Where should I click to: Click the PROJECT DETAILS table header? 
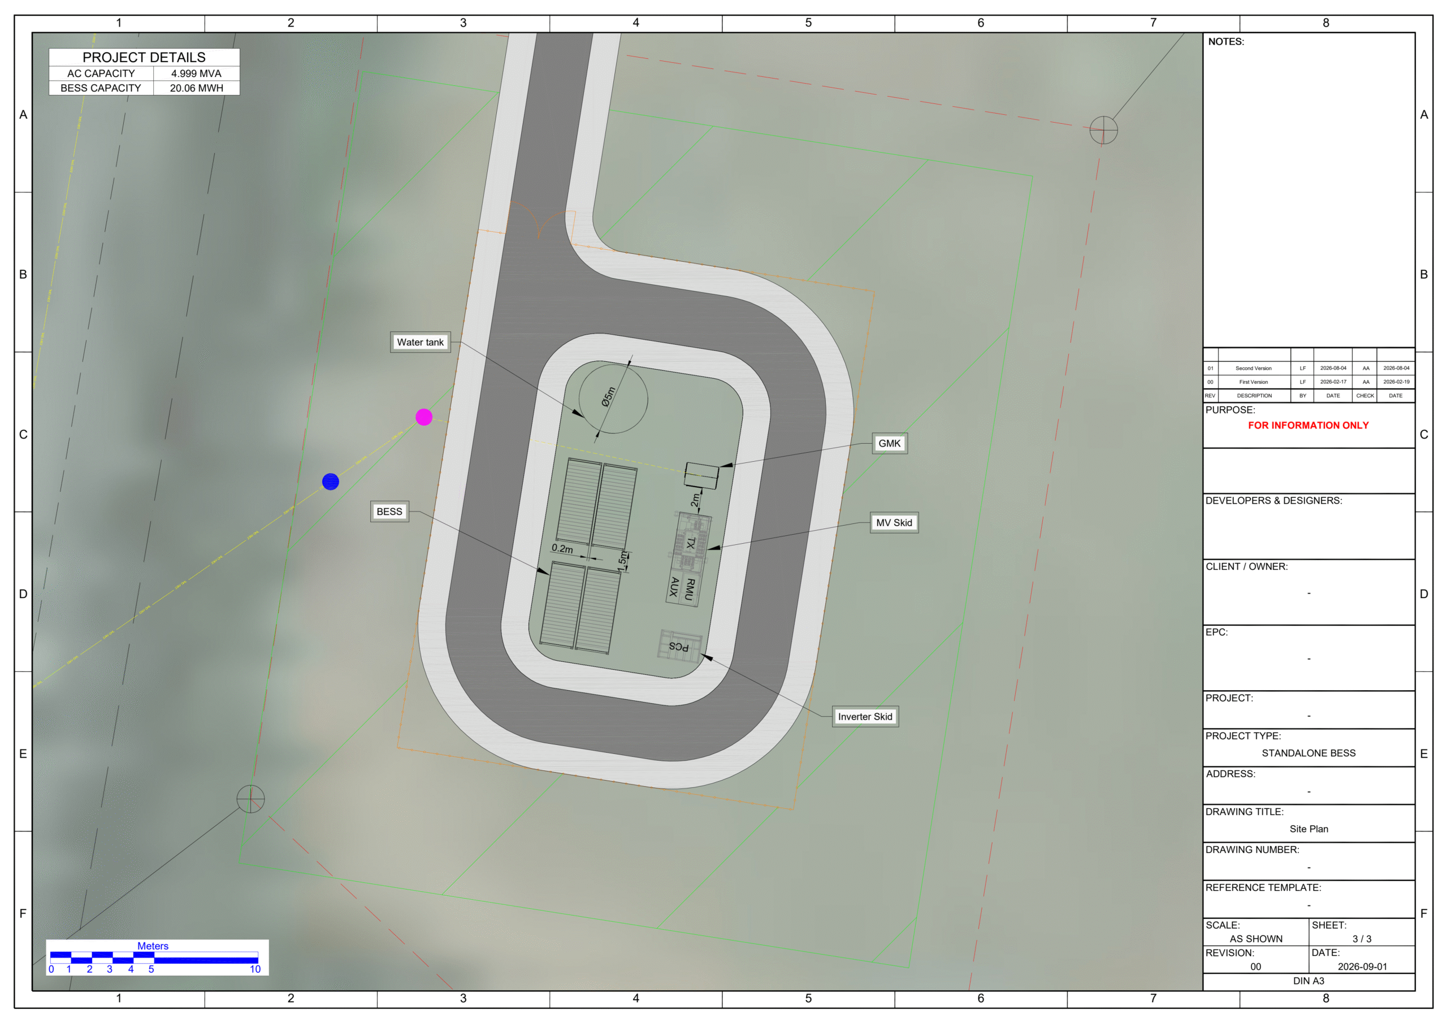point(144,57)
